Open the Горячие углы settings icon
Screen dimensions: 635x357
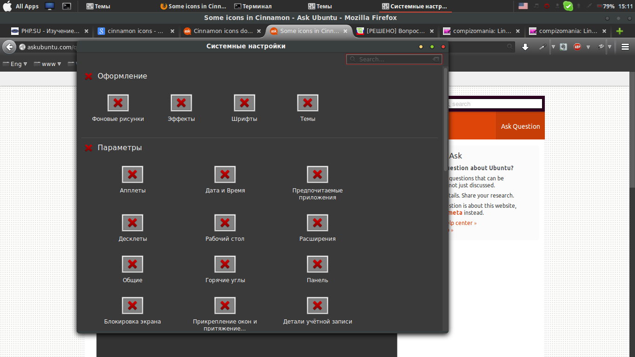tap(225, 264)
